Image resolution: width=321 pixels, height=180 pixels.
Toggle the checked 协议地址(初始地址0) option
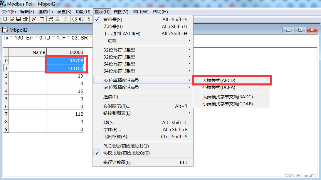click(x=143, y=153)
